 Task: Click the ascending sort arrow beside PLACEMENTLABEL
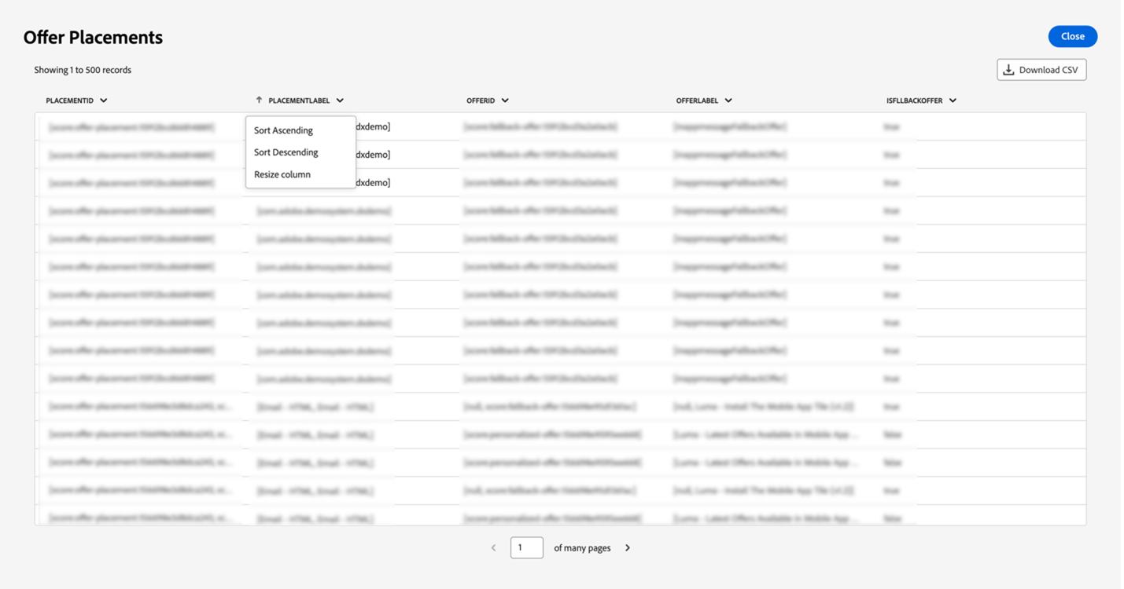click(x=258, y=100)
